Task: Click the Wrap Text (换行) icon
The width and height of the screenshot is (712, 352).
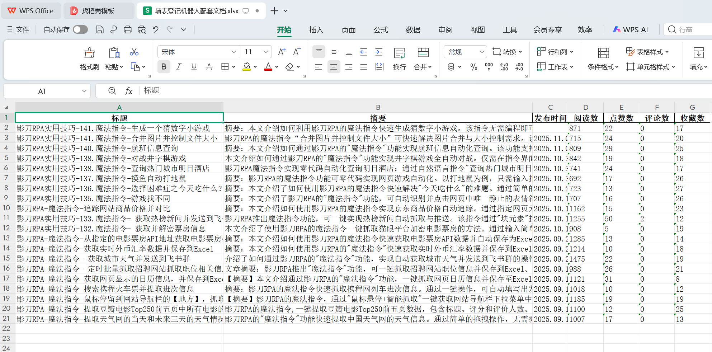Action: 399,53
